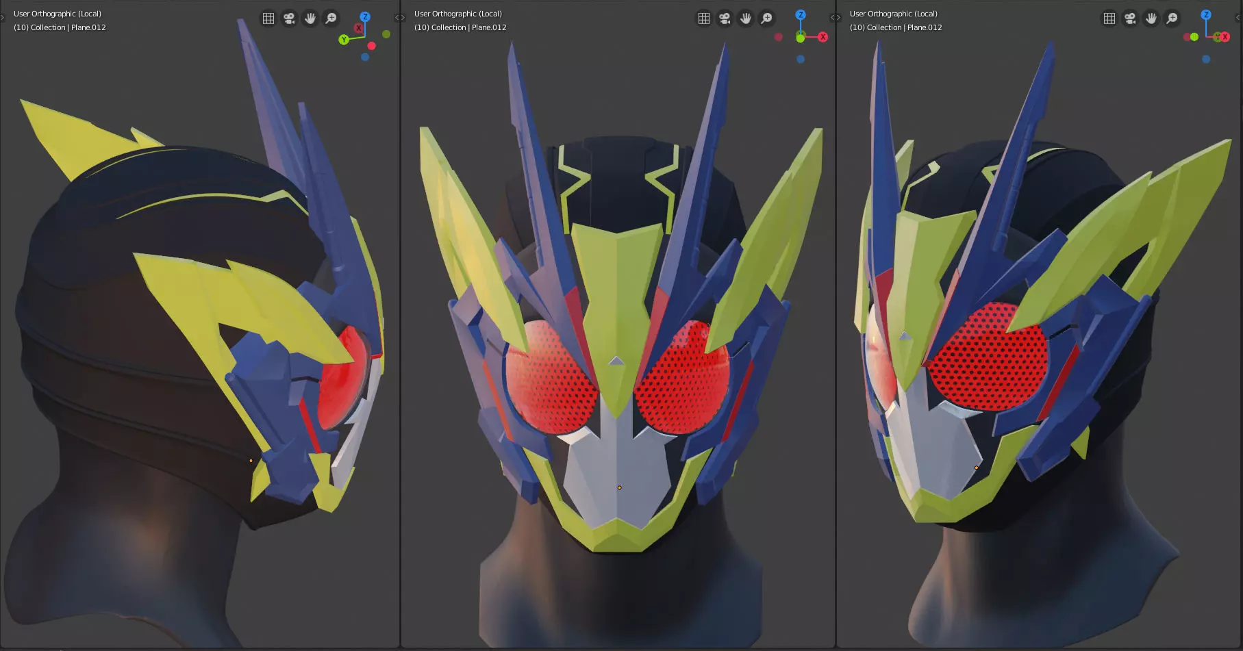Click the magnifier zoom icon in right viewport
Viewport: 1243px width, 651px height.
[x=1172, y=18]
